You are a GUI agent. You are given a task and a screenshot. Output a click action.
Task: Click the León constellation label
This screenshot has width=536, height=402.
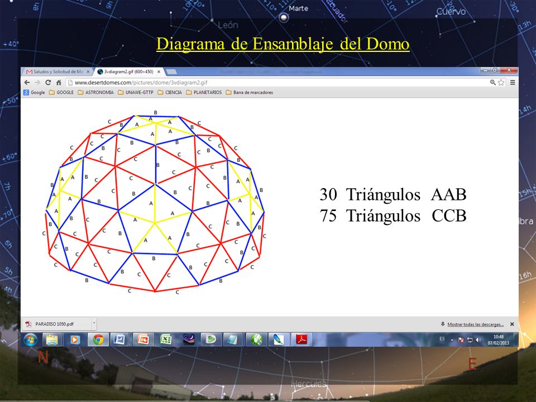228,25
